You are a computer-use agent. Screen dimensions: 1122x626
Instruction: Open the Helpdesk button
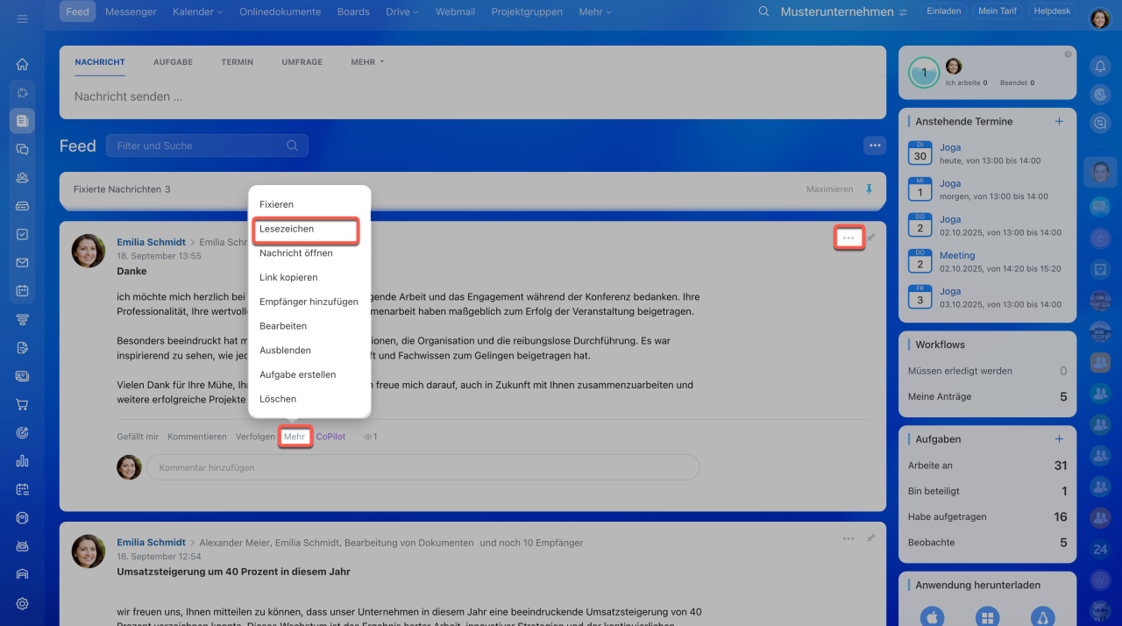coord(1053,11)
